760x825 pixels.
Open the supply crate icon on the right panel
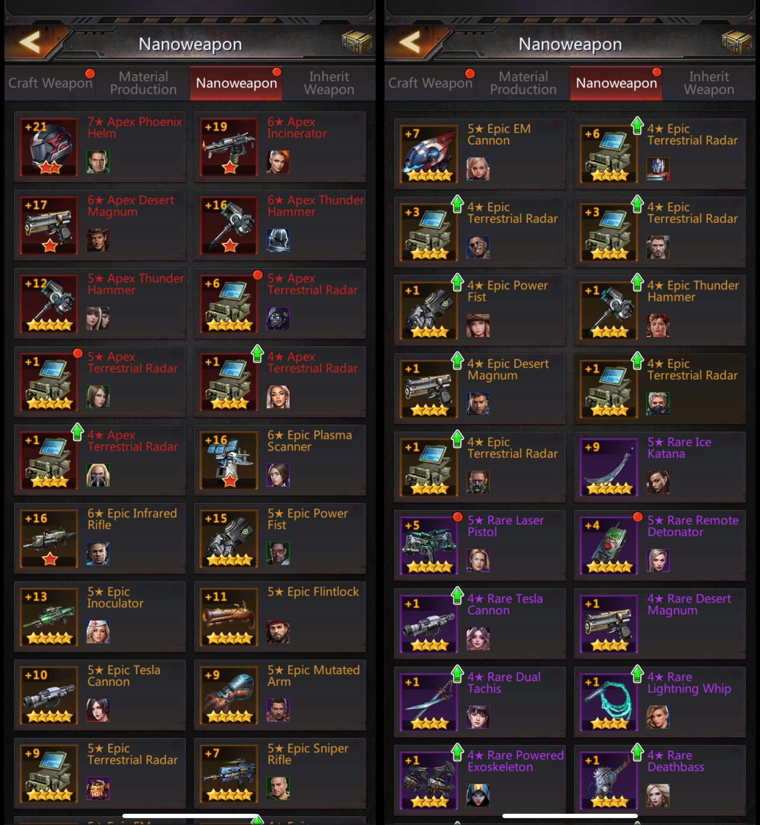coord(736,42)
